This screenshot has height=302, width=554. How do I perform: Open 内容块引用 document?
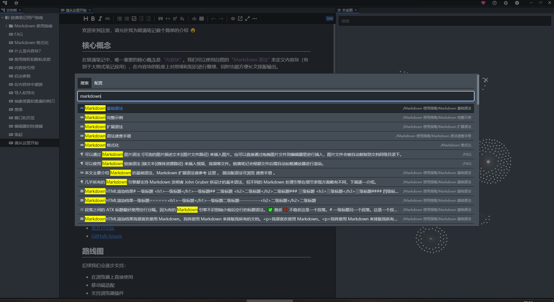coord(29,68)
